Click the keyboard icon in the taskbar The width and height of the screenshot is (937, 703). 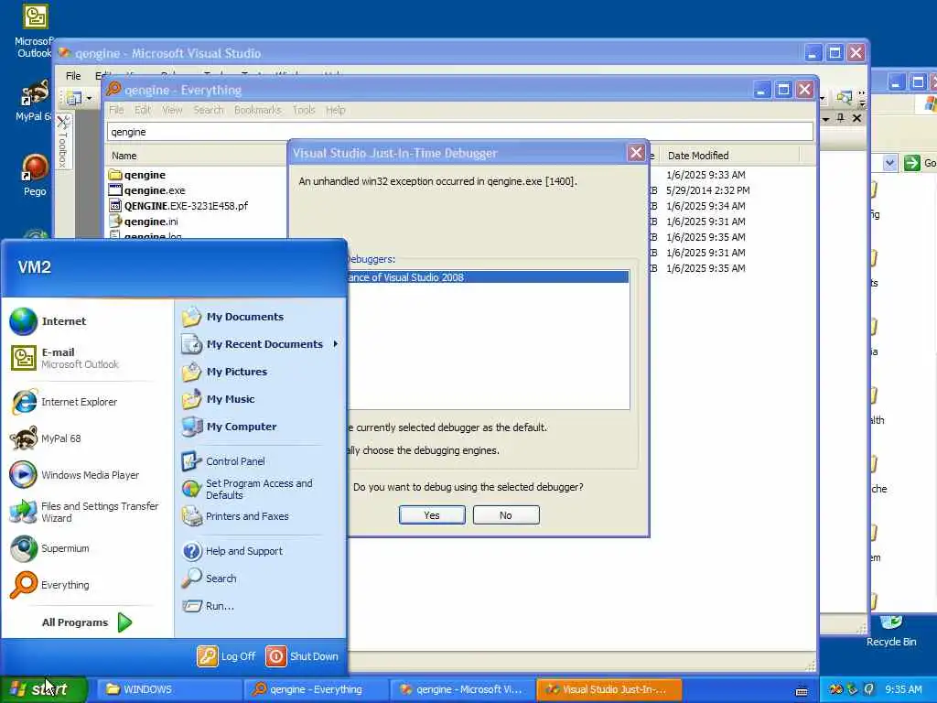tap(802, 691)
